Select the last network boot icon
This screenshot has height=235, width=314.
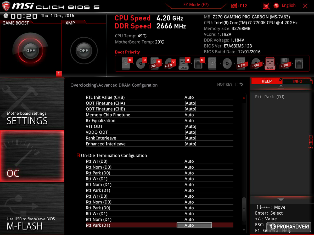(x=299, y=64)
